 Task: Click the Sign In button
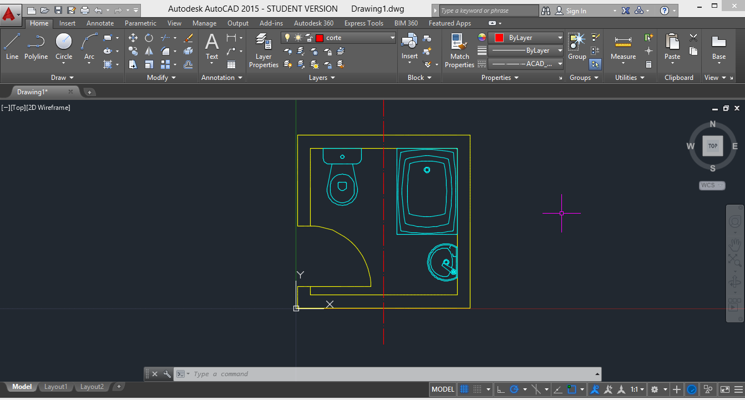576,11
